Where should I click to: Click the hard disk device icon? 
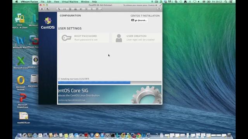[70, 9]
